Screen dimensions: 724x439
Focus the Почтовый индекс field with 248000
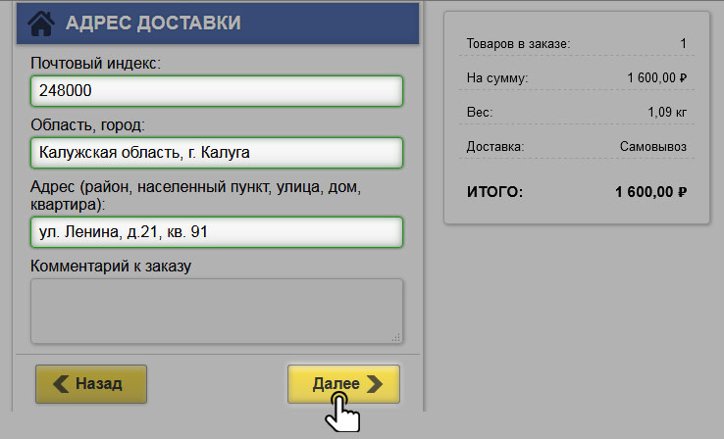(216, 91)
